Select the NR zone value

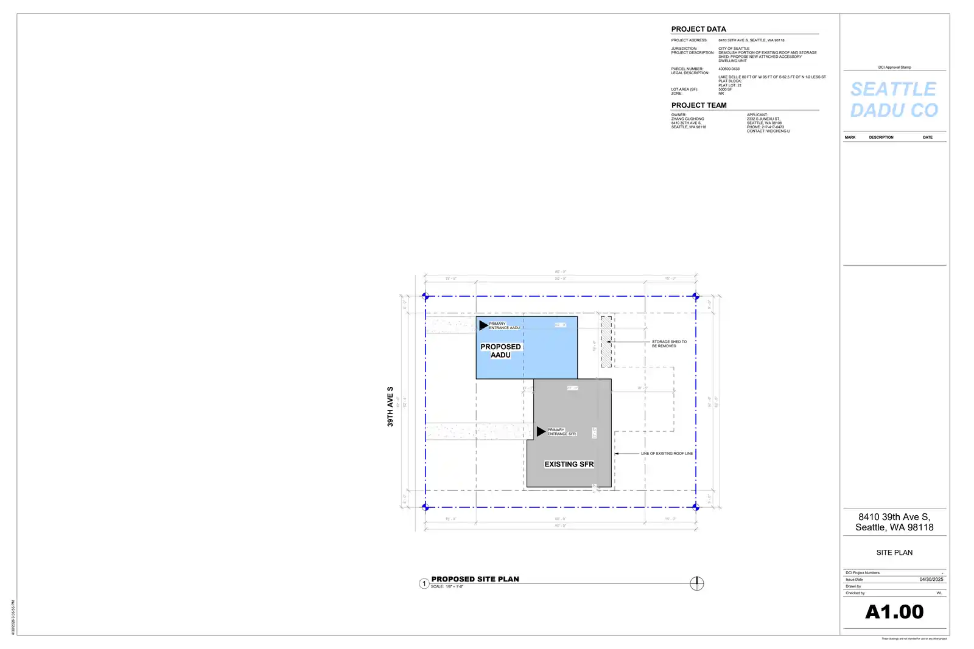pos(721,94)
